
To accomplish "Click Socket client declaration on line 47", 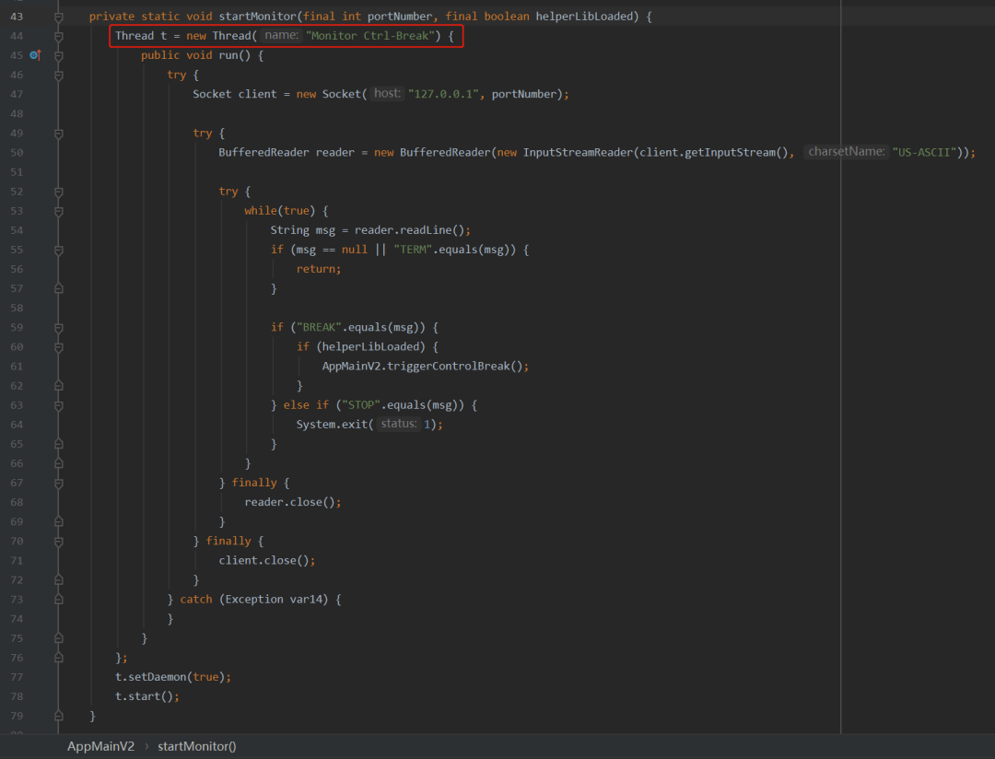I will click(235, 94).
